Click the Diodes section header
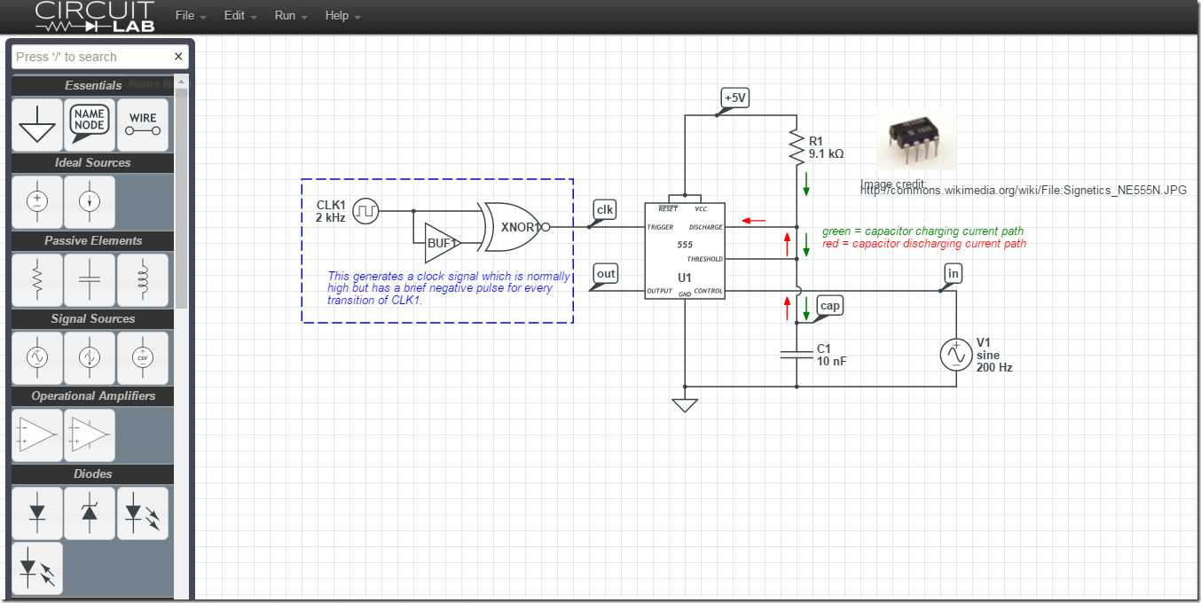 pos(93,474)
